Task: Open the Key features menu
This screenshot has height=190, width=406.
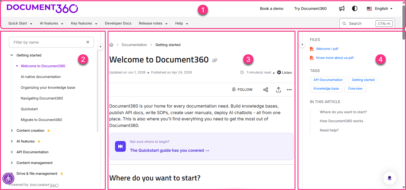Action: pyautogui.click(x=84, y=23)
